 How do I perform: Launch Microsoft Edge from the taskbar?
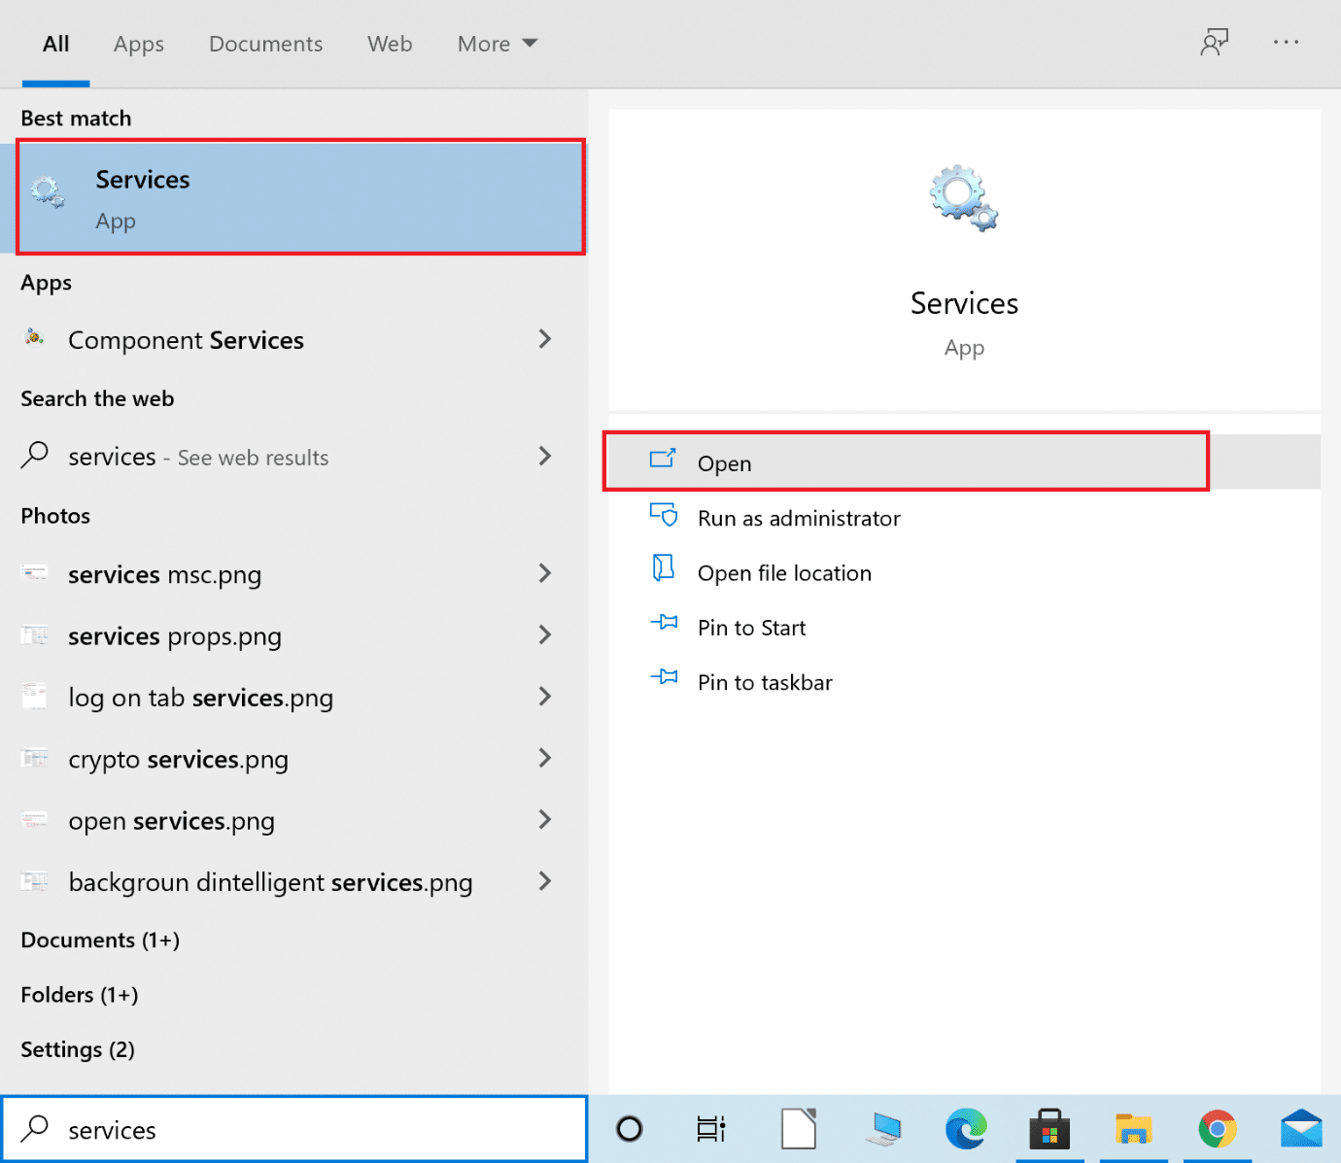(965, 1128)
